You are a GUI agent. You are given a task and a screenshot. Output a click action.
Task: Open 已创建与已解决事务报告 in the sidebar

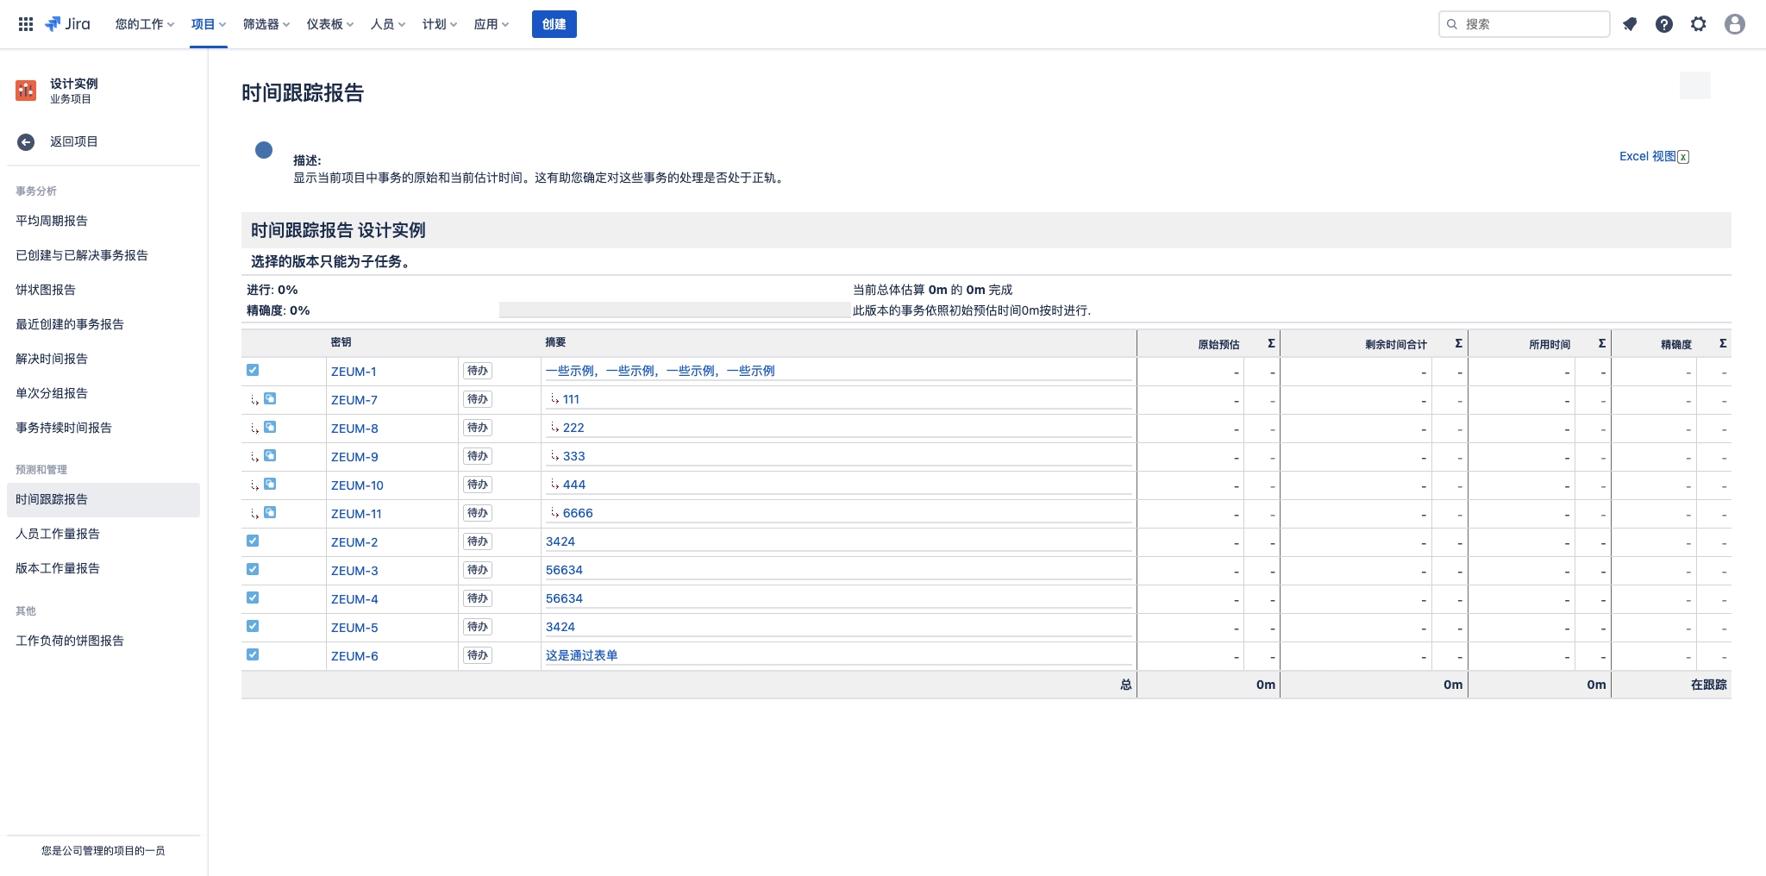click(103, 255)
